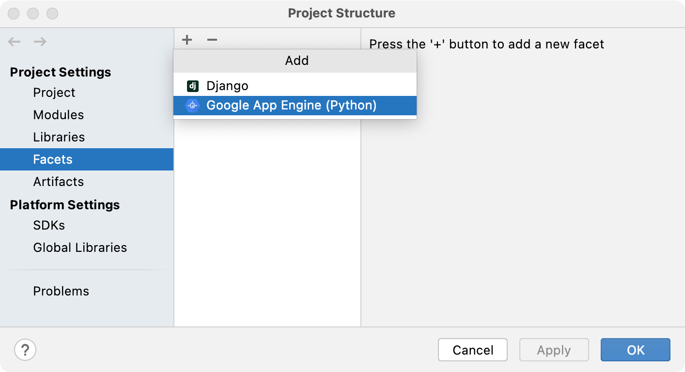Image resolution: width=685 pixels, height=372 pixels.
Task: Select Facets in the sidebar
Action: tap(87, 159)
